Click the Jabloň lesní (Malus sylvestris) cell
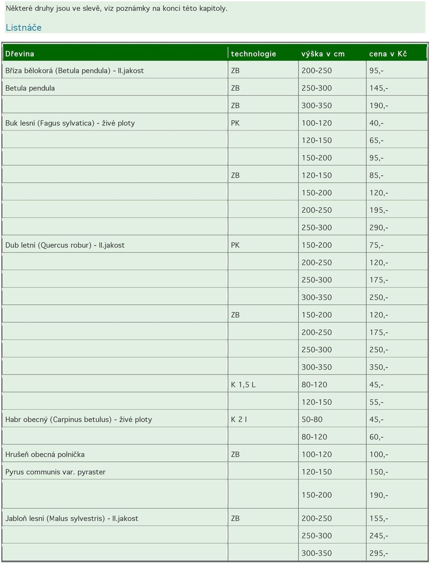This screenshot has width=431, height=563. tap(115, 519)
